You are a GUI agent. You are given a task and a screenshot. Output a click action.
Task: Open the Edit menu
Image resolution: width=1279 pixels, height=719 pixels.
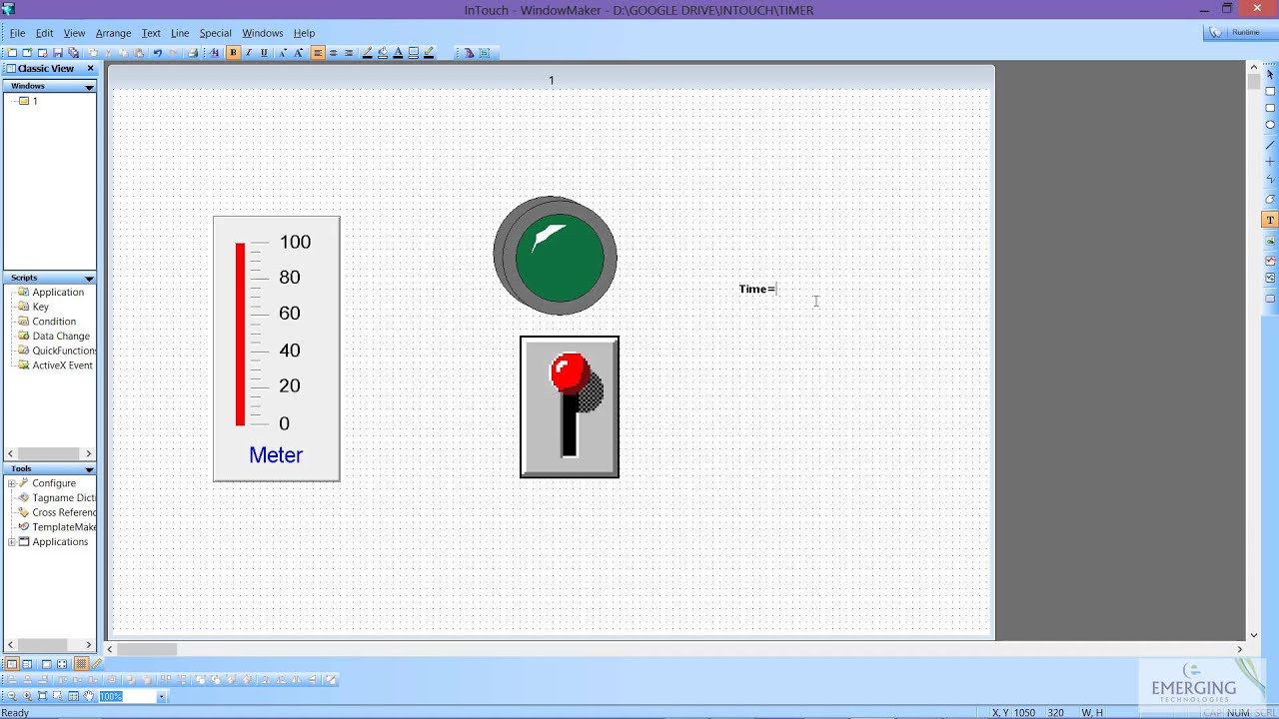tap(44, 33)
